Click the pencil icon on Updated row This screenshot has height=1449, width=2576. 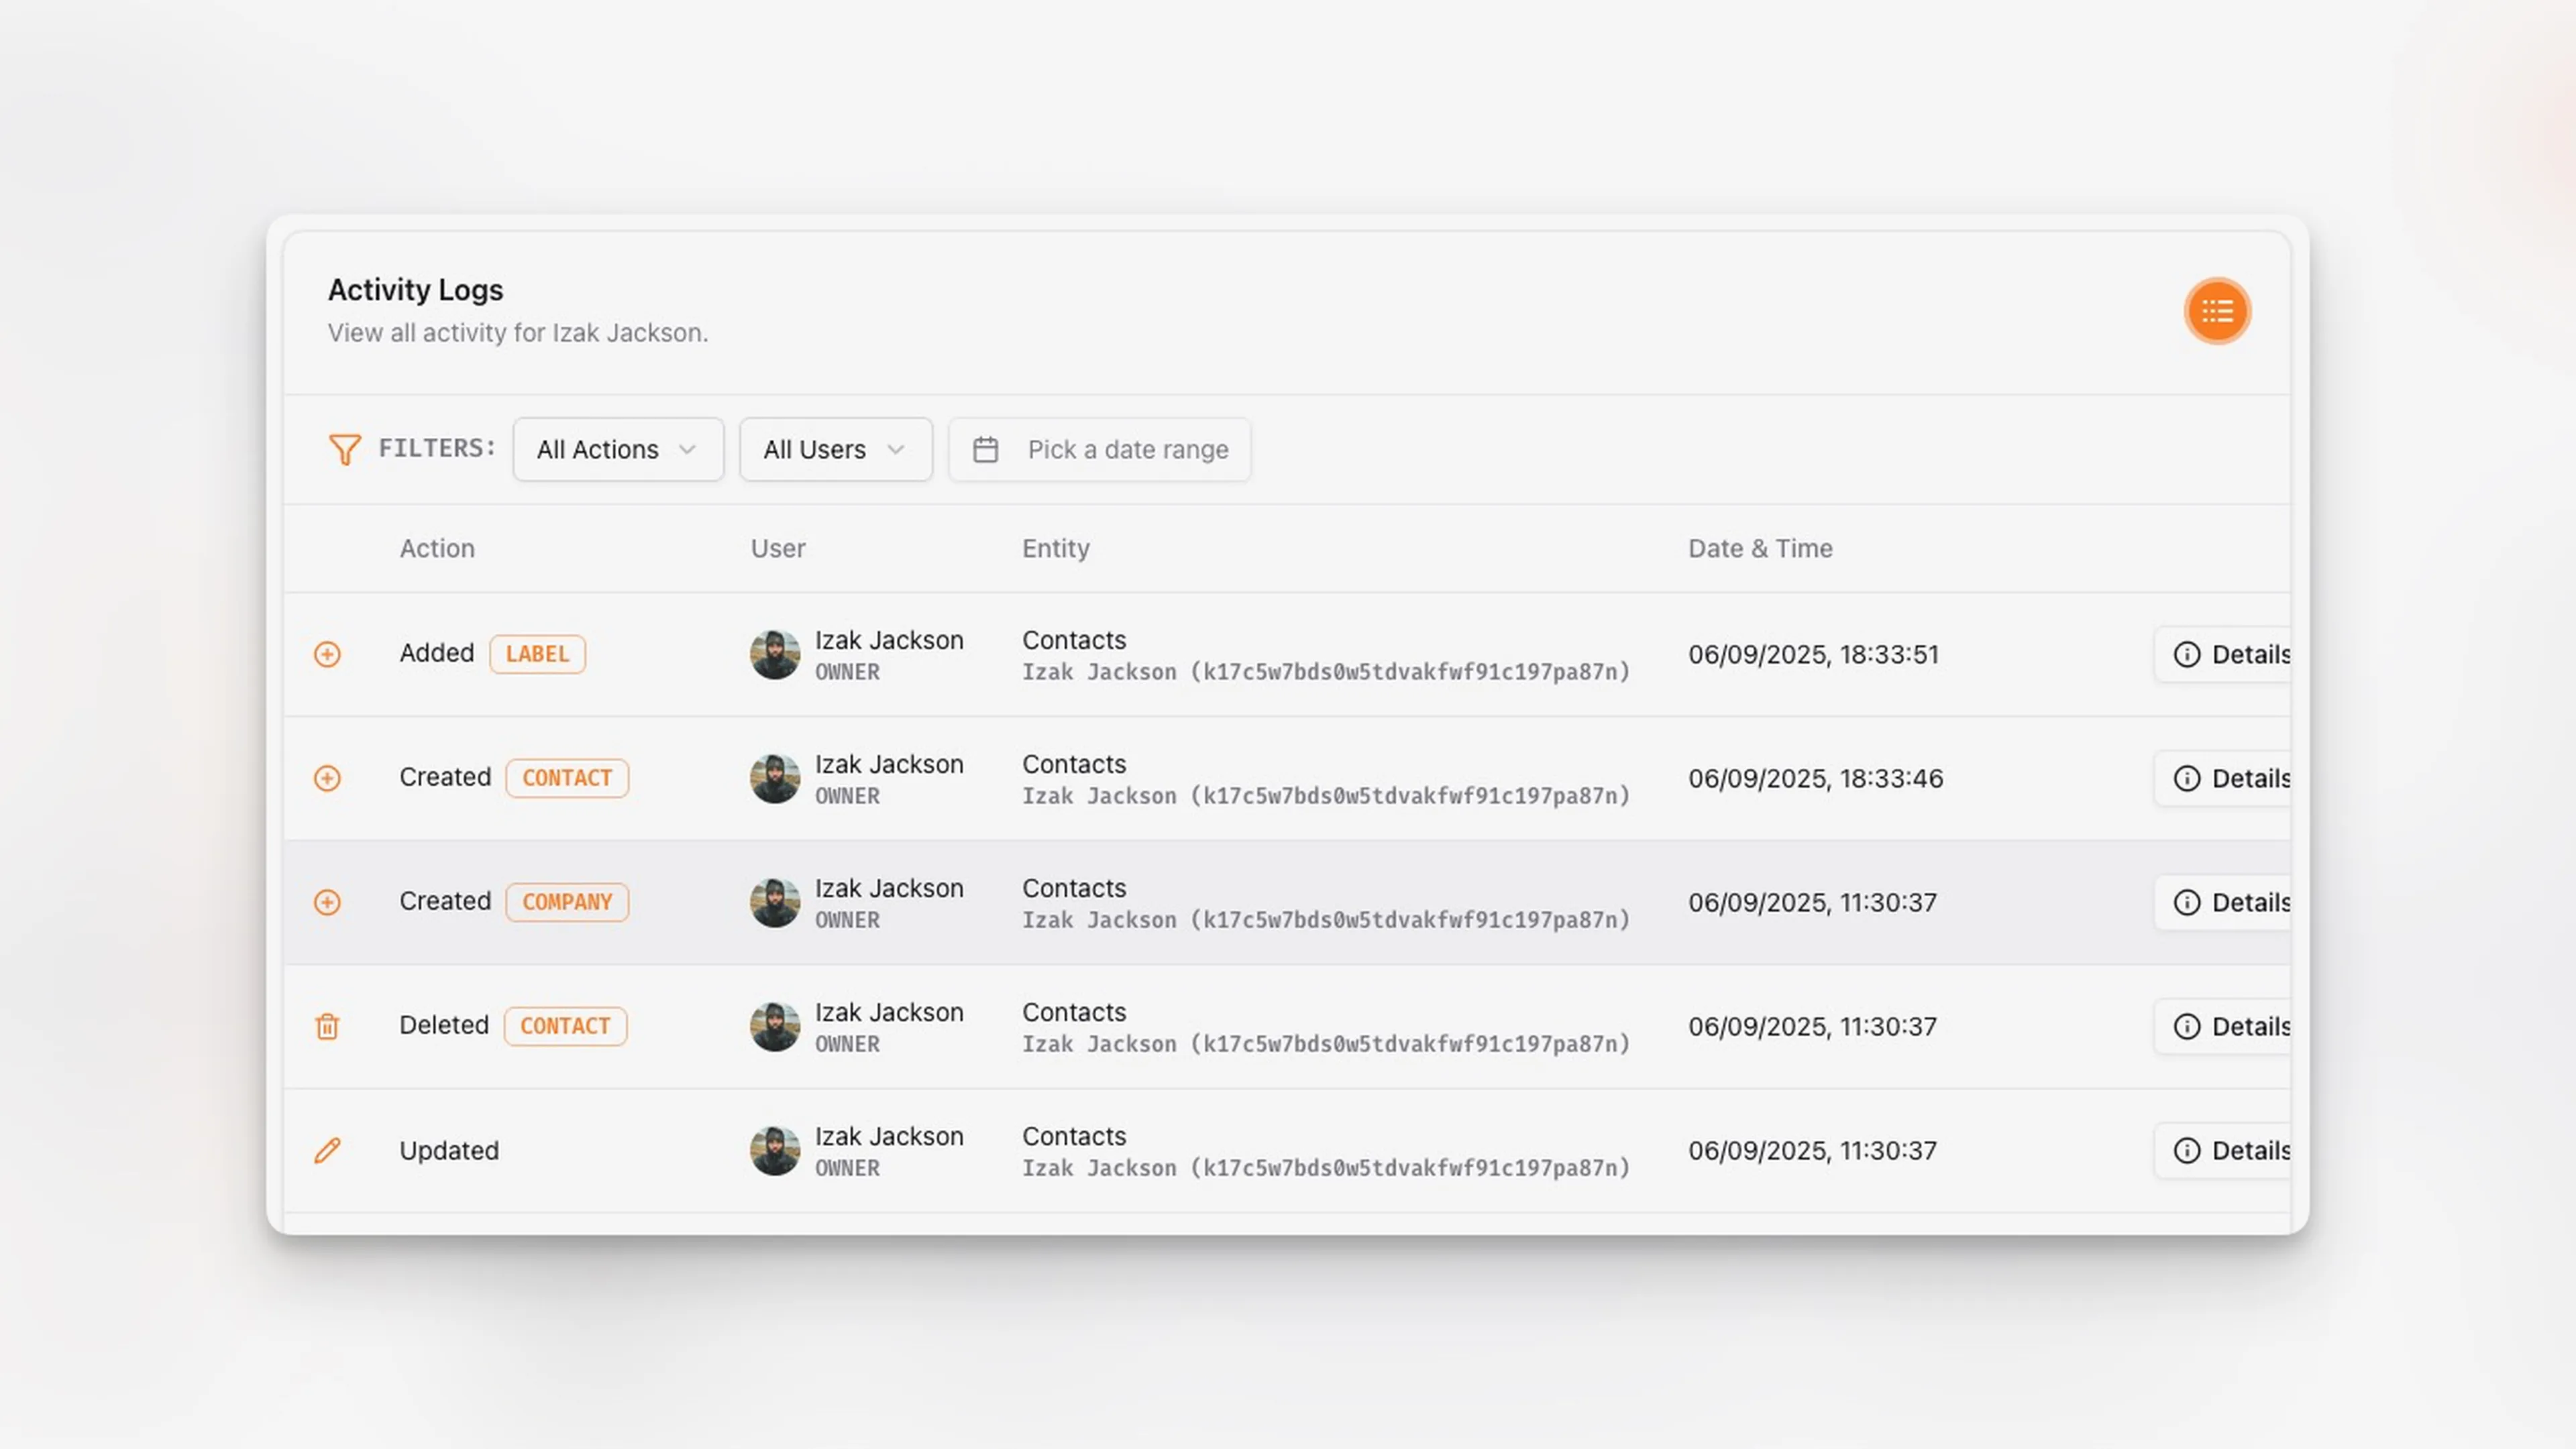327,1150
